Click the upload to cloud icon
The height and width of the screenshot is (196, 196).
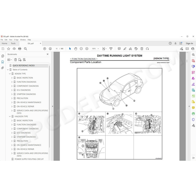pos(14,49)
